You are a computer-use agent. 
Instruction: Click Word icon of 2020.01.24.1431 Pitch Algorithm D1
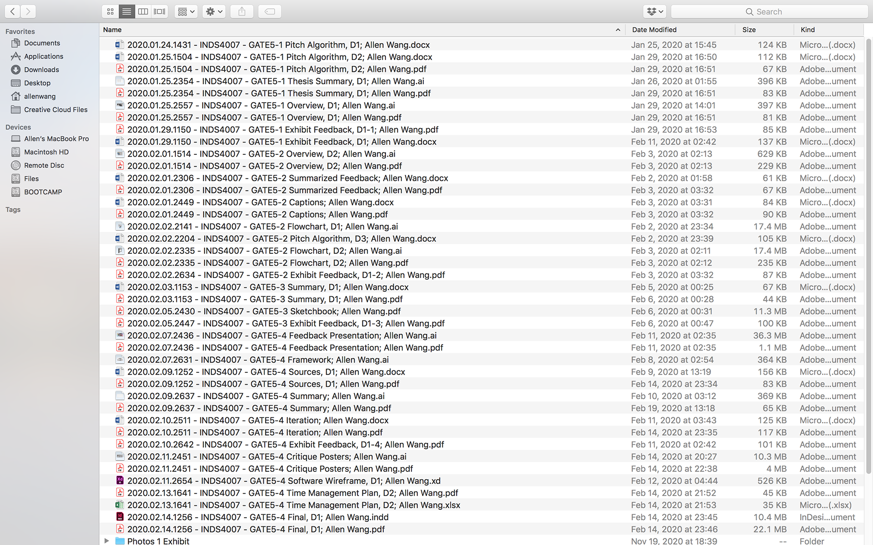(x=120, y=45)
